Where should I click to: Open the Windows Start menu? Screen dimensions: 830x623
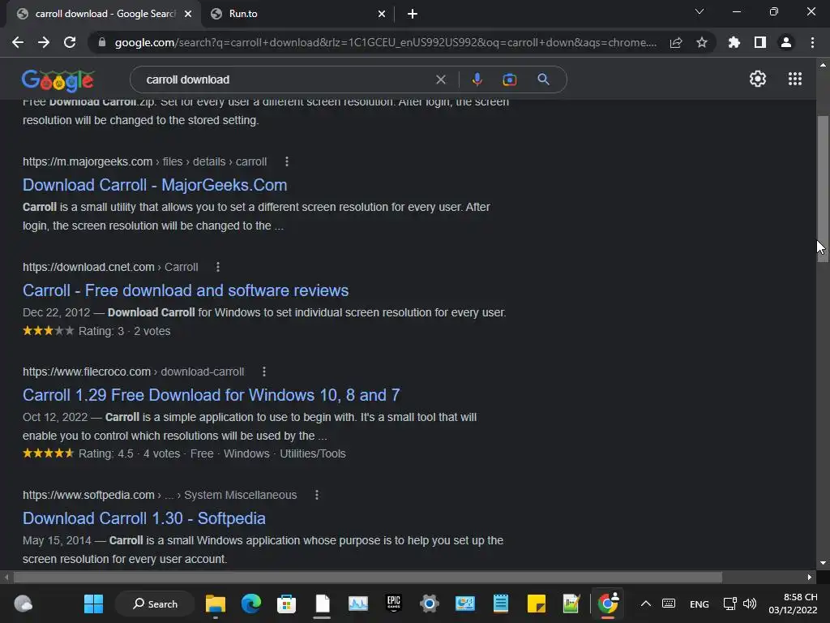pos(94,604)
